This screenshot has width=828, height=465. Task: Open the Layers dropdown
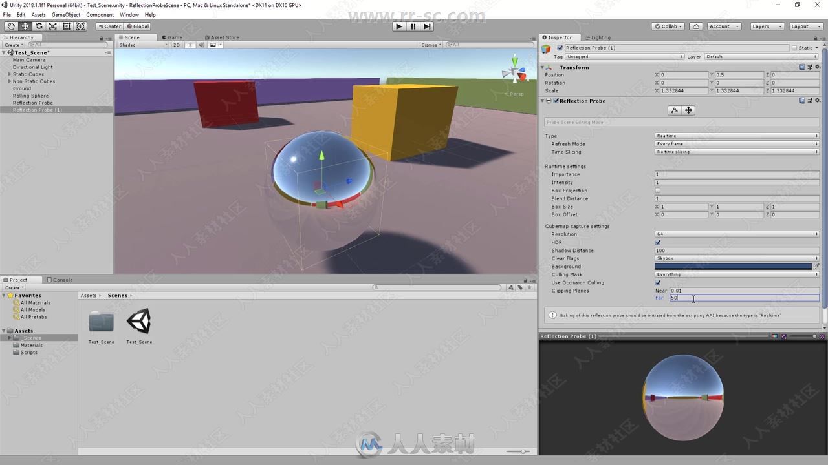(767, 26)
